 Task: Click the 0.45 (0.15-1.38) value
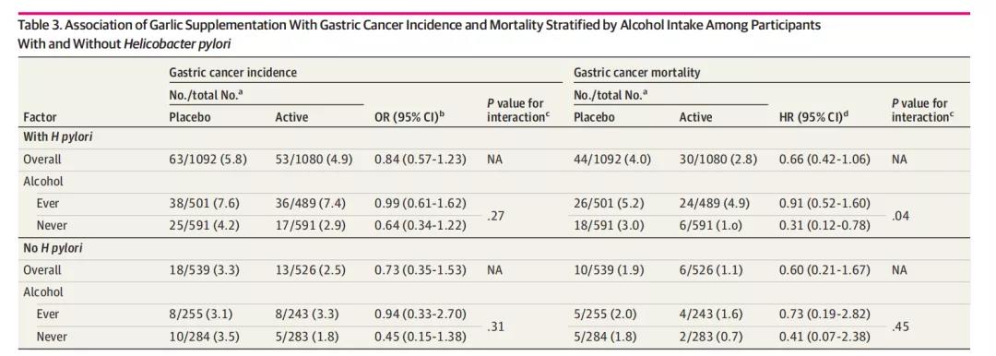point(421,336)
